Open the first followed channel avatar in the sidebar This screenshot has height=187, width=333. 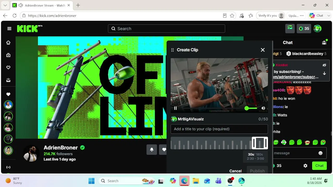coord(8,105)
